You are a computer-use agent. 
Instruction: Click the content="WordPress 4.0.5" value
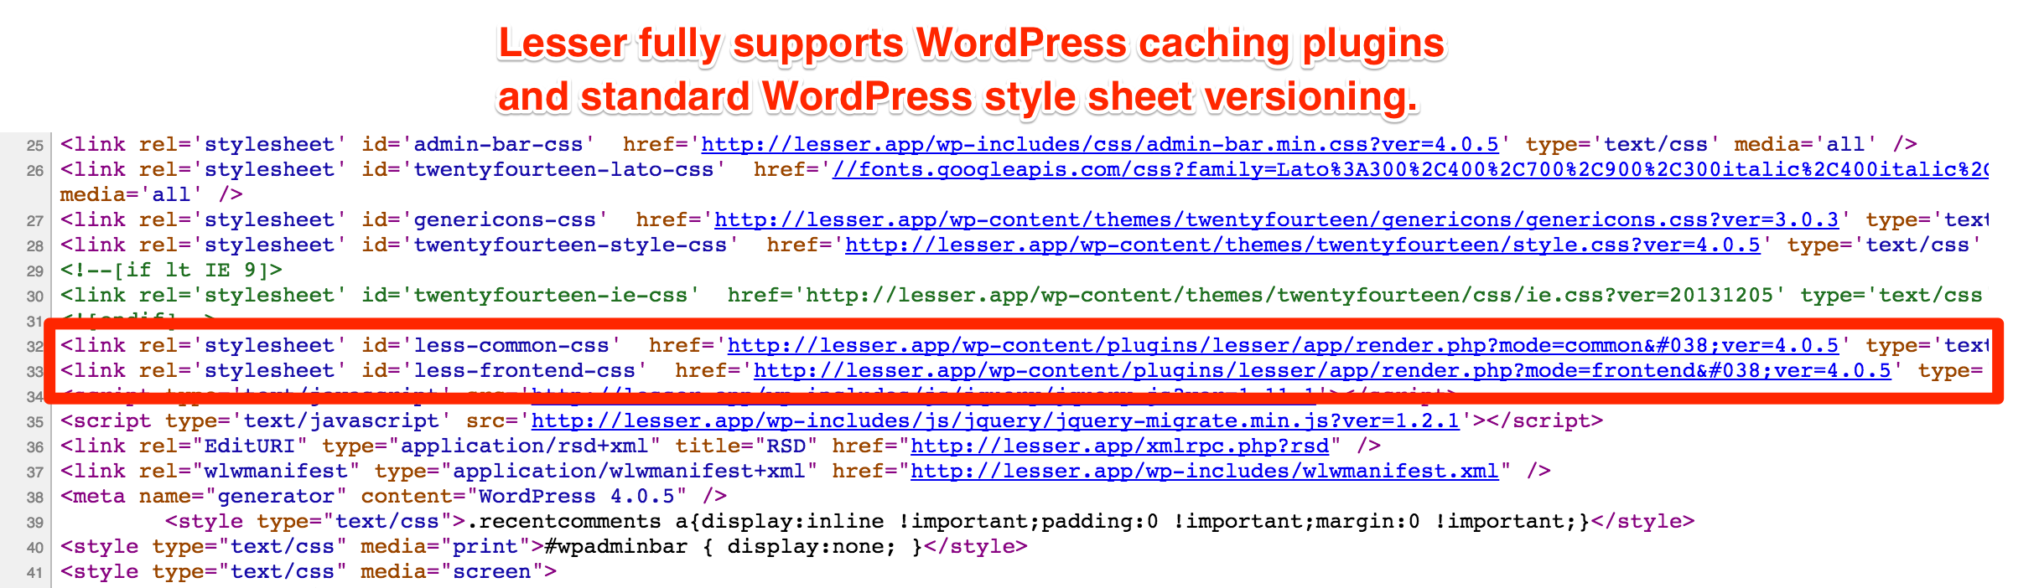click(524, 497)
